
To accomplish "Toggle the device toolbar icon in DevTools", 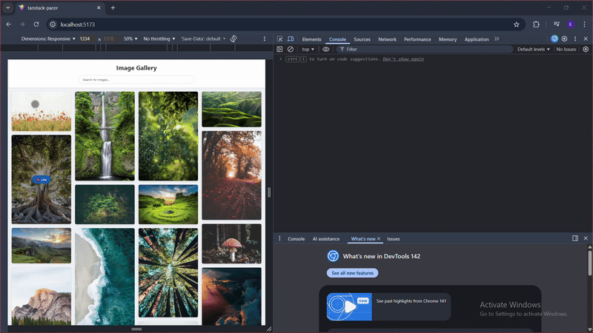I will [x=291, y=39].
